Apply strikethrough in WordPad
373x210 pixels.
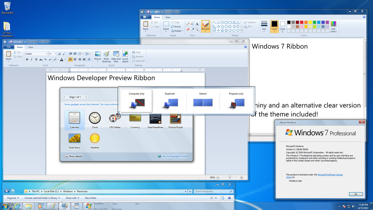(41, 60)
